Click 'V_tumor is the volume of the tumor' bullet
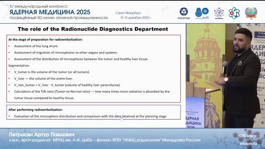 click(x=52, y=72)
